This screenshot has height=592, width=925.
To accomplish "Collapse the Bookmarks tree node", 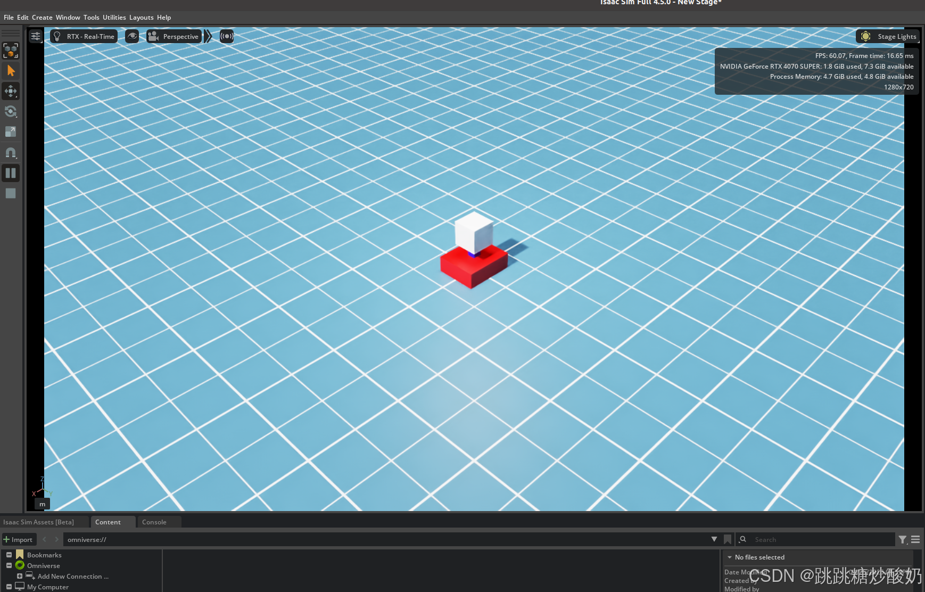I will click(x=9, y=555).
